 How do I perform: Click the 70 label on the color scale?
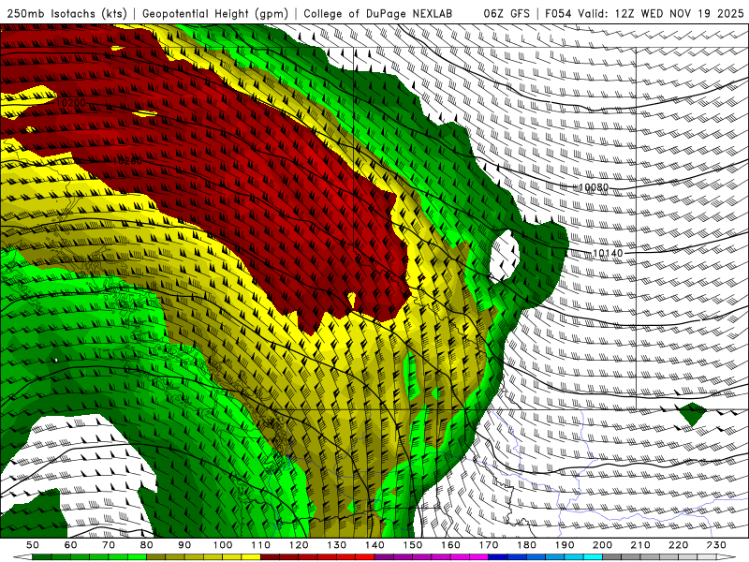point(109,545)
